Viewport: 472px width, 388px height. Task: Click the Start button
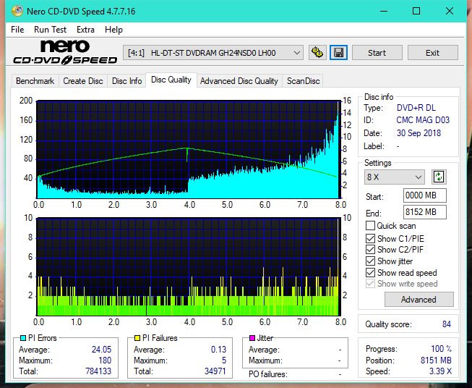[x=377, y=53]
